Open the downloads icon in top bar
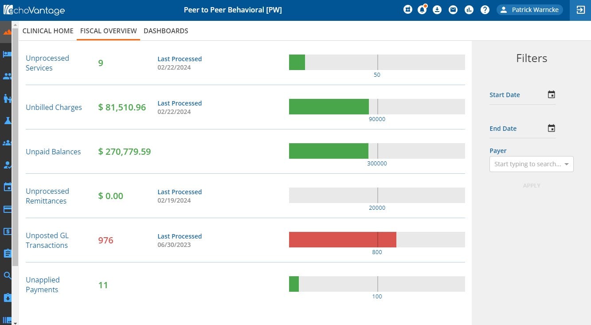The image size is (591, 325). click(x=438, y=9)
